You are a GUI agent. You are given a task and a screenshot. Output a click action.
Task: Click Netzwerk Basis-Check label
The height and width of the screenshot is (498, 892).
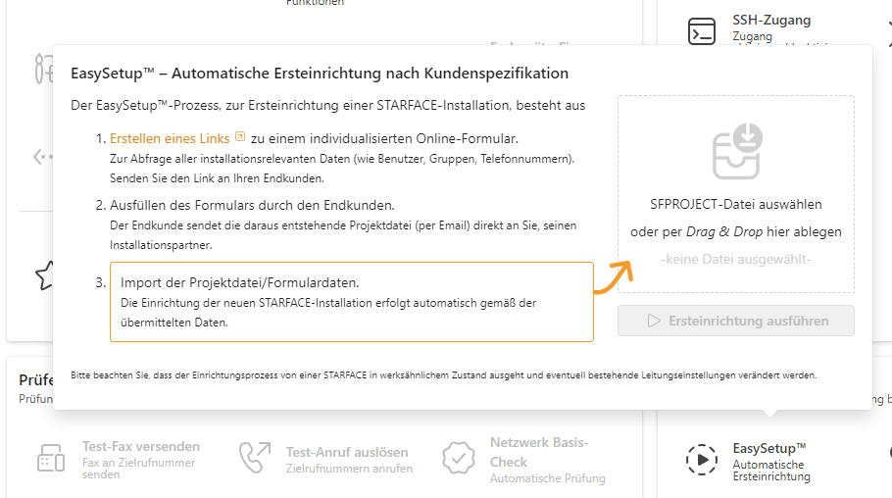point(539,452)
